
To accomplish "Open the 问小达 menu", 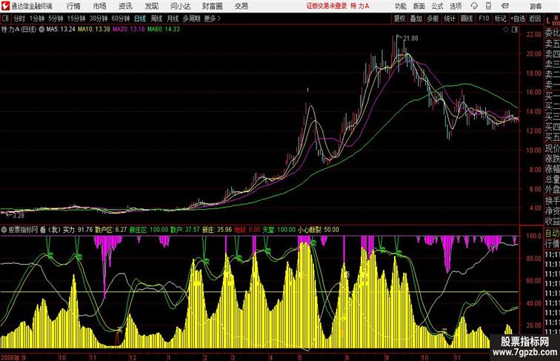I will pyautogui.click(x=180, y=6).
